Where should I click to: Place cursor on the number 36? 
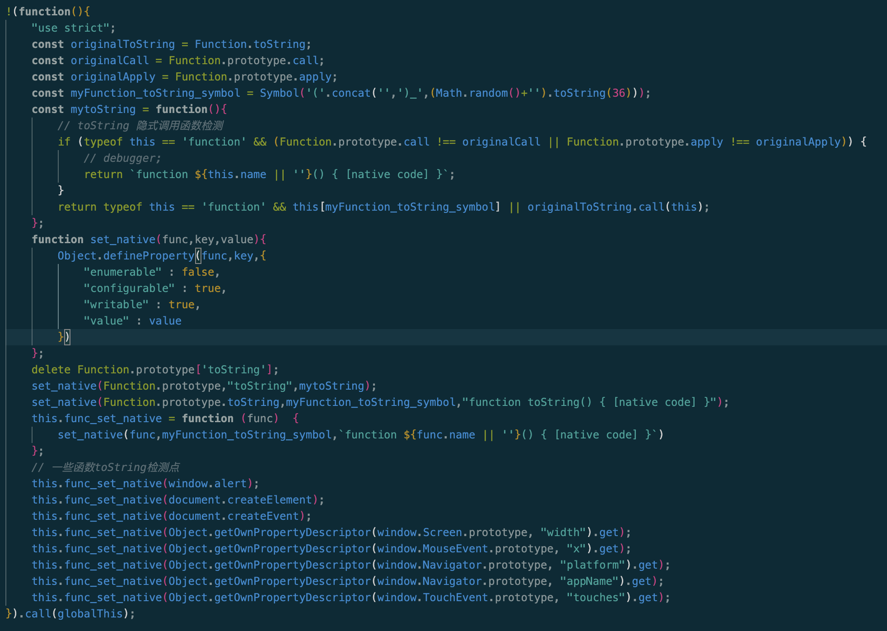click(x=618, y=93)
